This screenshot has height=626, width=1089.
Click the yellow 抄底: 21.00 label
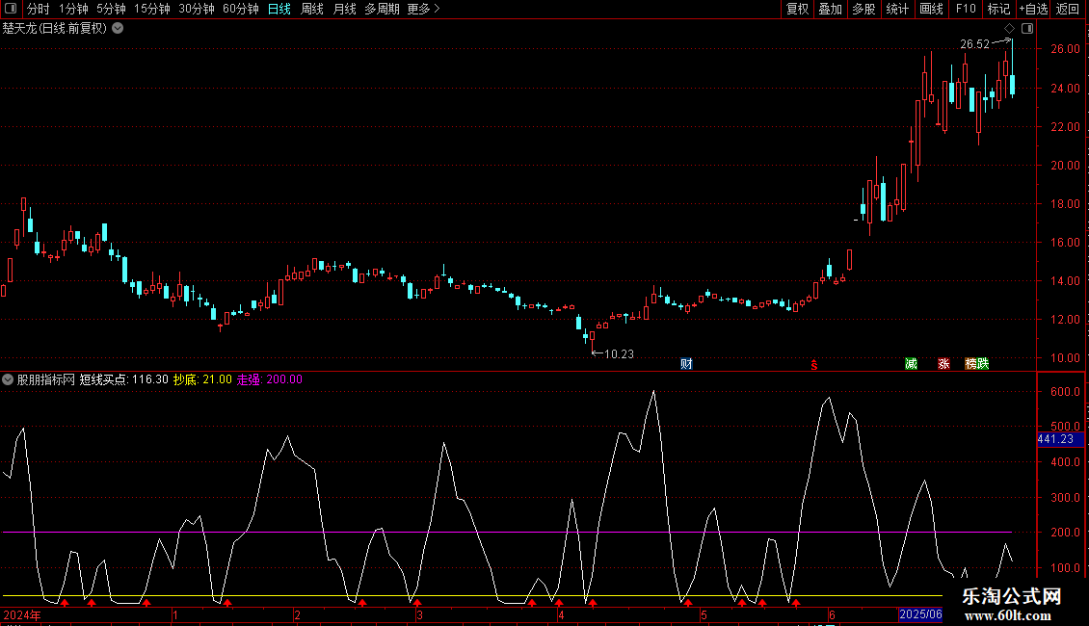[202, 379]
